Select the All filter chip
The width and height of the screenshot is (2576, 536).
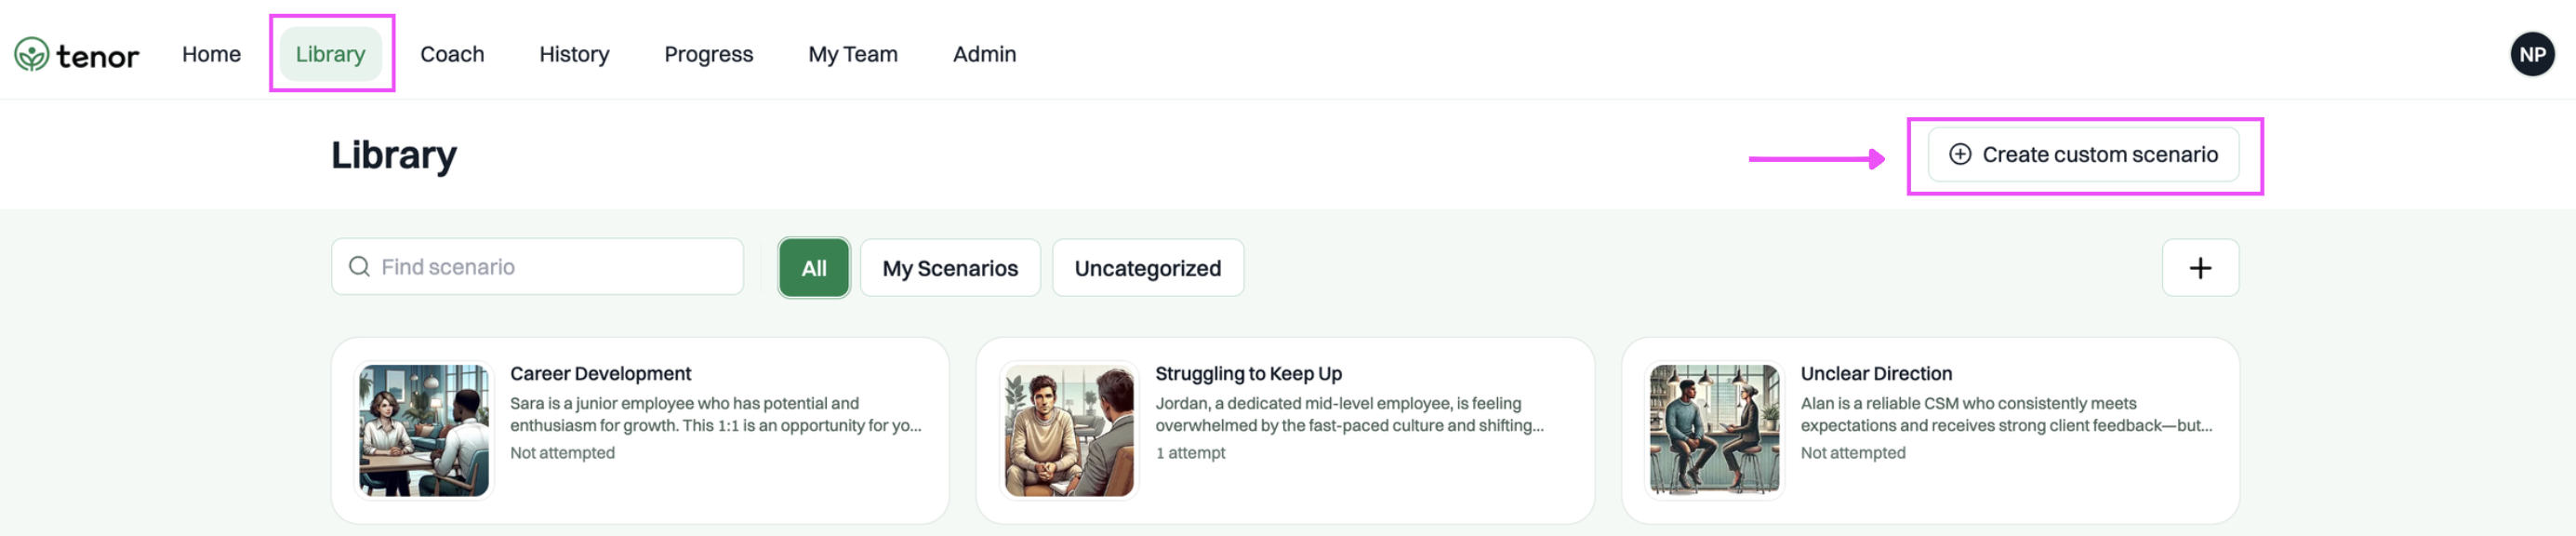[814, 268]
